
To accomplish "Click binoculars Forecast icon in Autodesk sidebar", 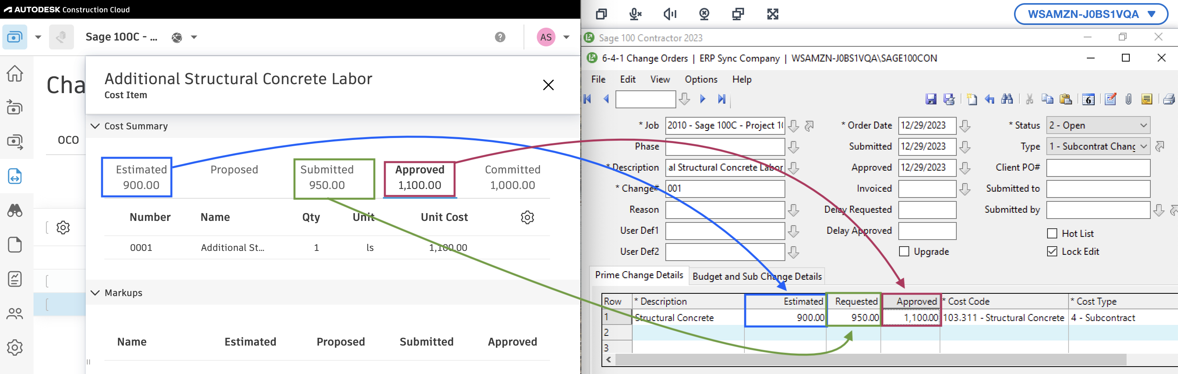I will coord(15,210).
